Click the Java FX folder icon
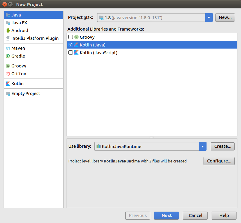The width and height of the screenshot is (241, 223). coord(8,23)
